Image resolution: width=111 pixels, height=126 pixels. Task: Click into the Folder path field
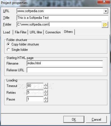pyautogui.click(x=59, y=24)
